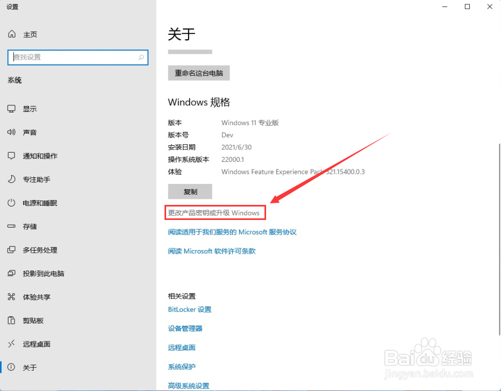The height and width of the screenshot is (391, 501).
Task: Select the 多任务处理 multitasking icon
Action: point(12,250)
